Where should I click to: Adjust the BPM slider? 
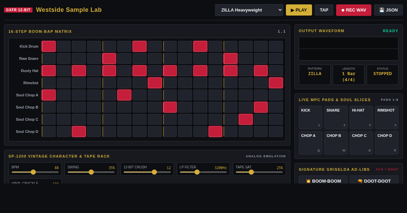click(x=35, y=172)
